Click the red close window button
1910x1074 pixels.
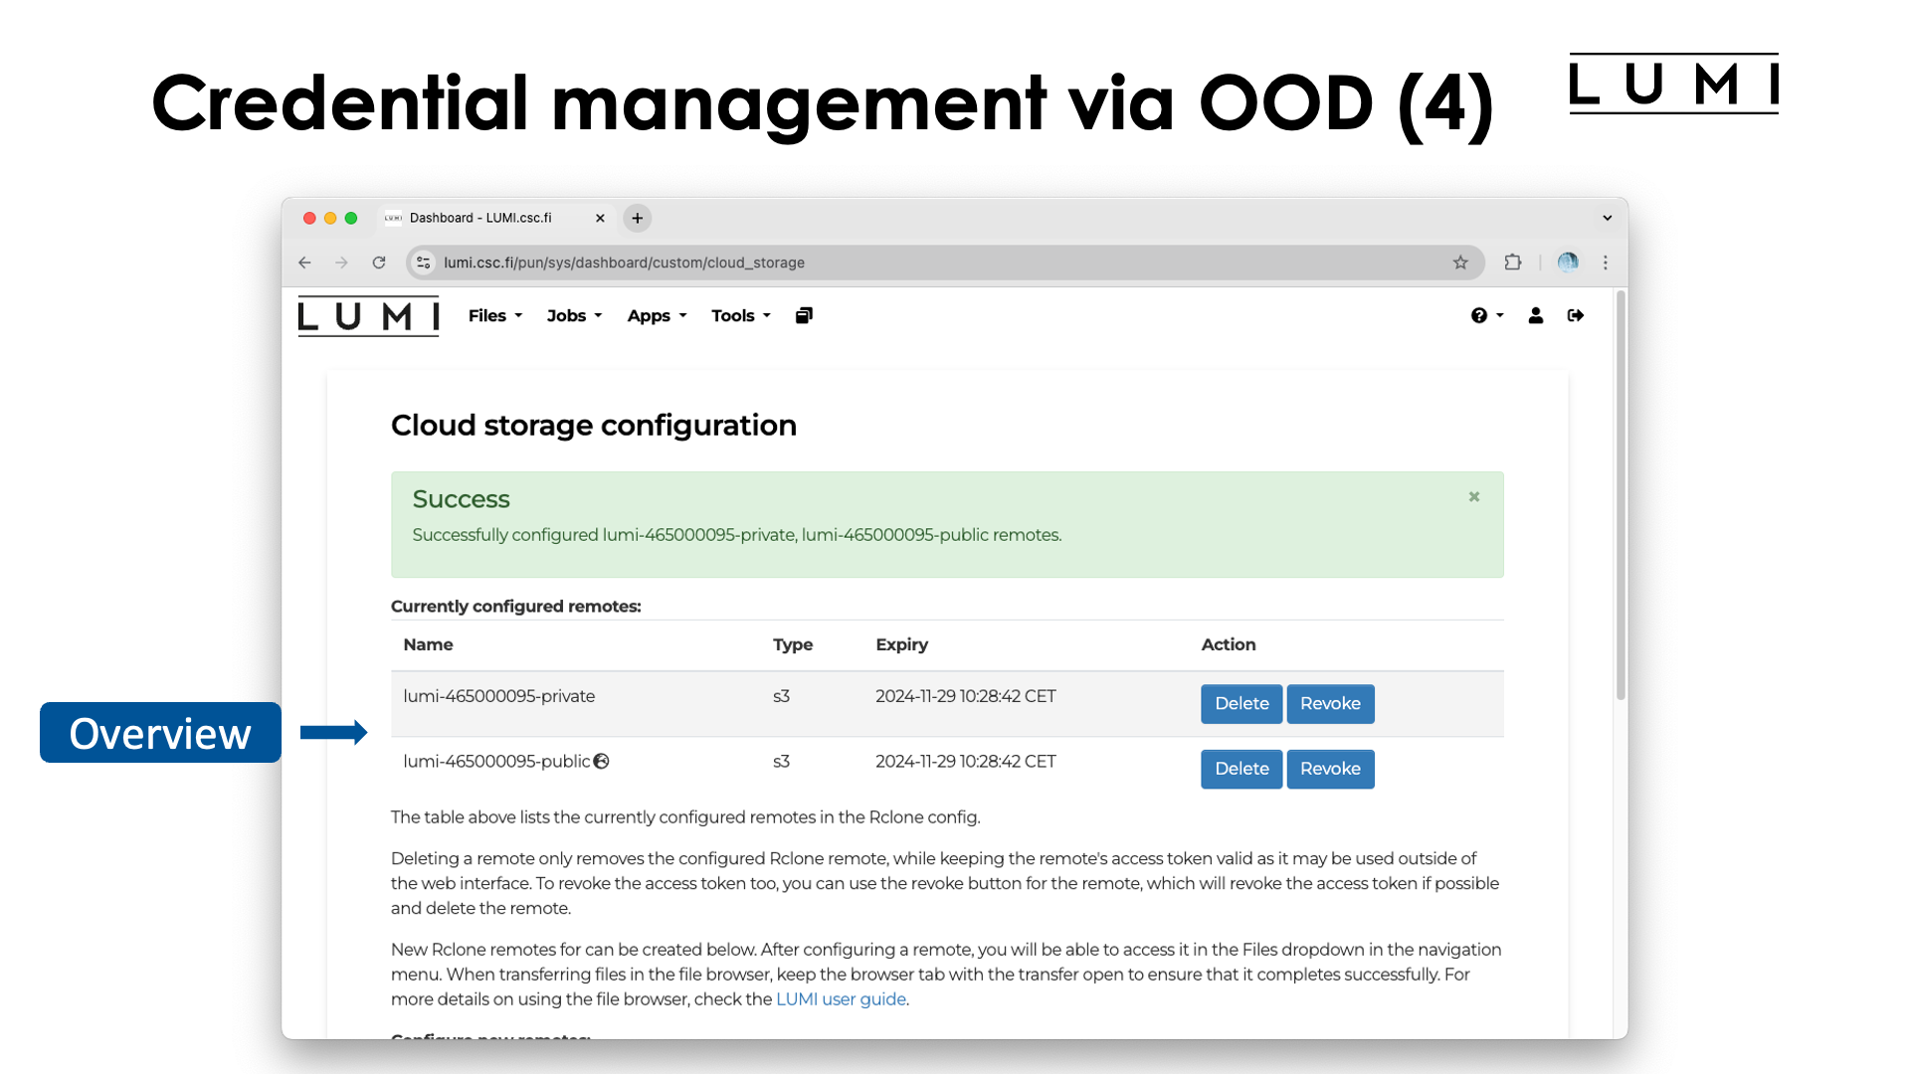pyautogui.click(x=309, y=218)
